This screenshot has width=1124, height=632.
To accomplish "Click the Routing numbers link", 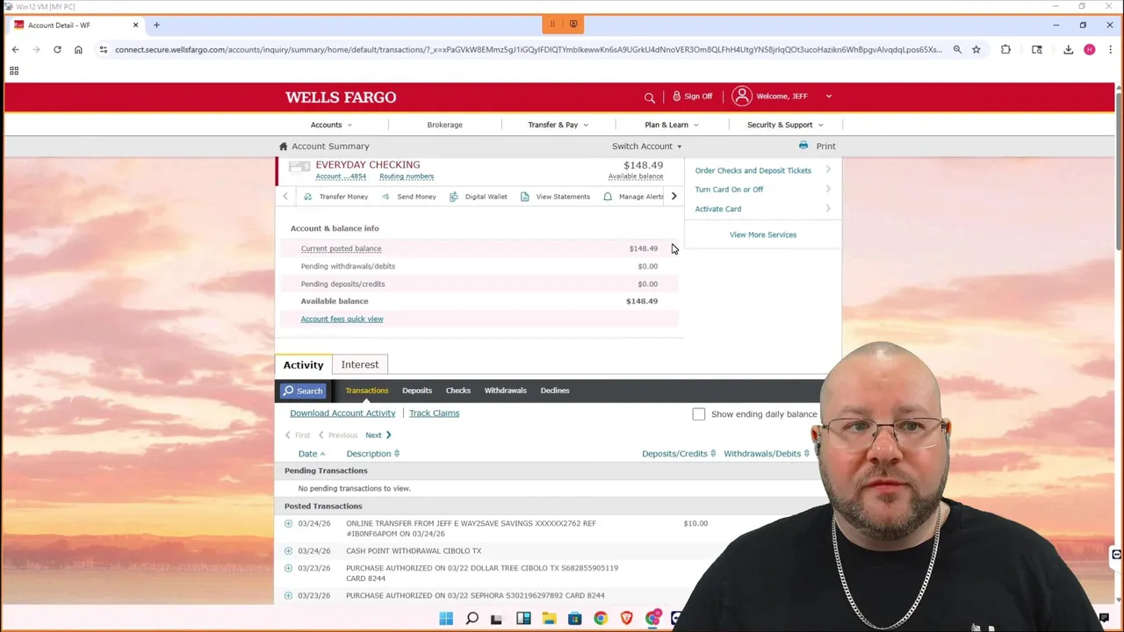I will [x=407, y=176].
